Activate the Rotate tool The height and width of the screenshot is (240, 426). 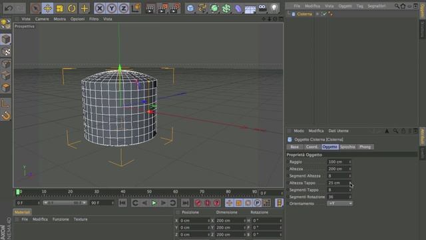tap(72, 8)
